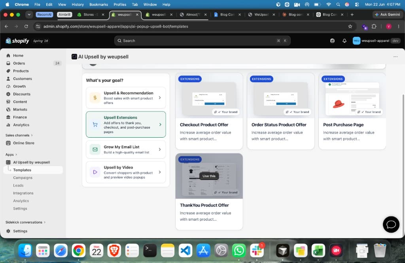Open Slack from the Dock

257,250
